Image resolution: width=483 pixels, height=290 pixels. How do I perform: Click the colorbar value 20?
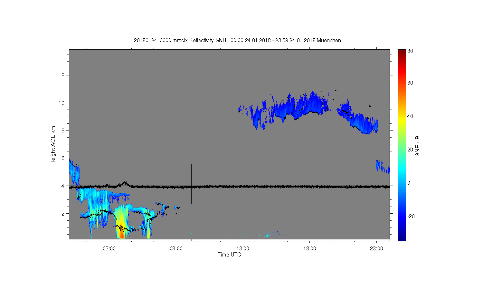pos(410,150)
